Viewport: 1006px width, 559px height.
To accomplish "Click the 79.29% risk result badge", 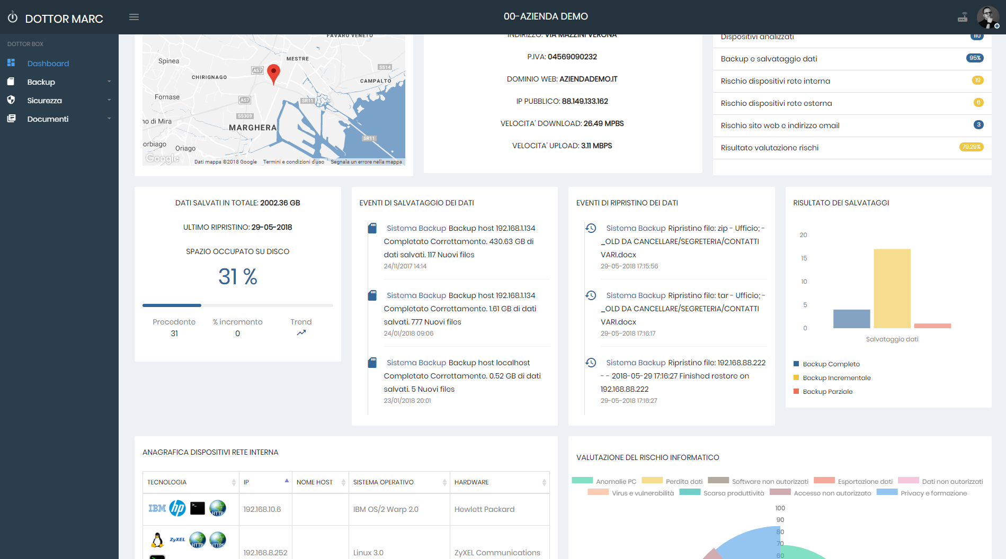I will (971, 147).
